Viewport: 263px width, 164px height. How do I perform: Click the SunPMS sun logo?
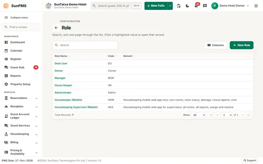6,6
